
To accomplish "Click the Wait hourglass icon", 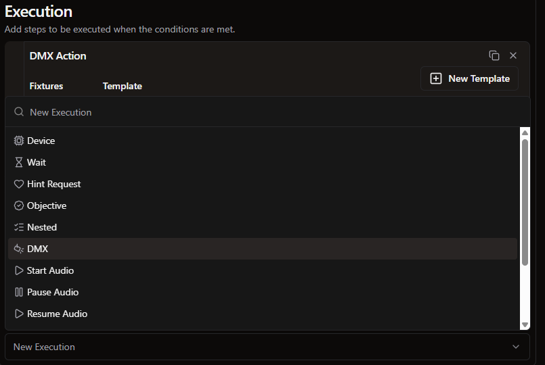I will click(x=19, y=162).
